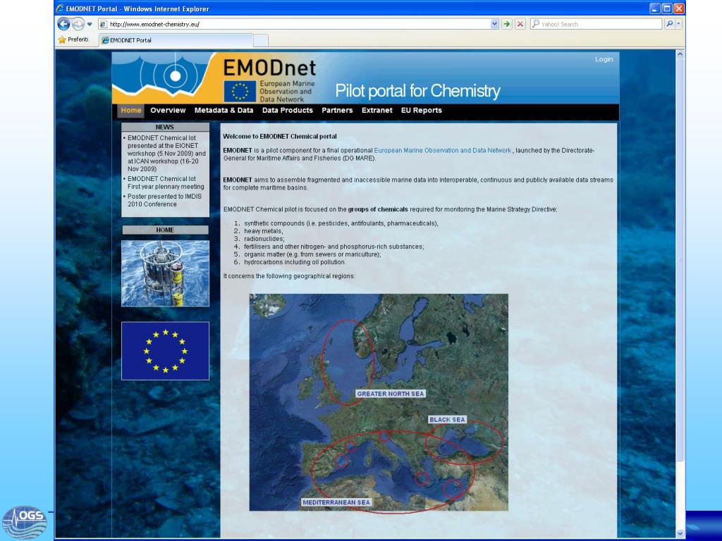Click 'groups of chemicals' bold text

[378, 209]
